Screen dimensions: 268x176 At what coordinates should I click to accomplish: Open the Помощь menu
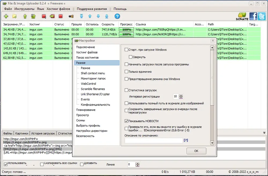click(120, 9)
